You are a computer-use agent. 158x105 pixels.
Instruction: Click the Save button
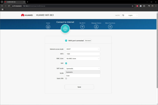tap(79, 87)
